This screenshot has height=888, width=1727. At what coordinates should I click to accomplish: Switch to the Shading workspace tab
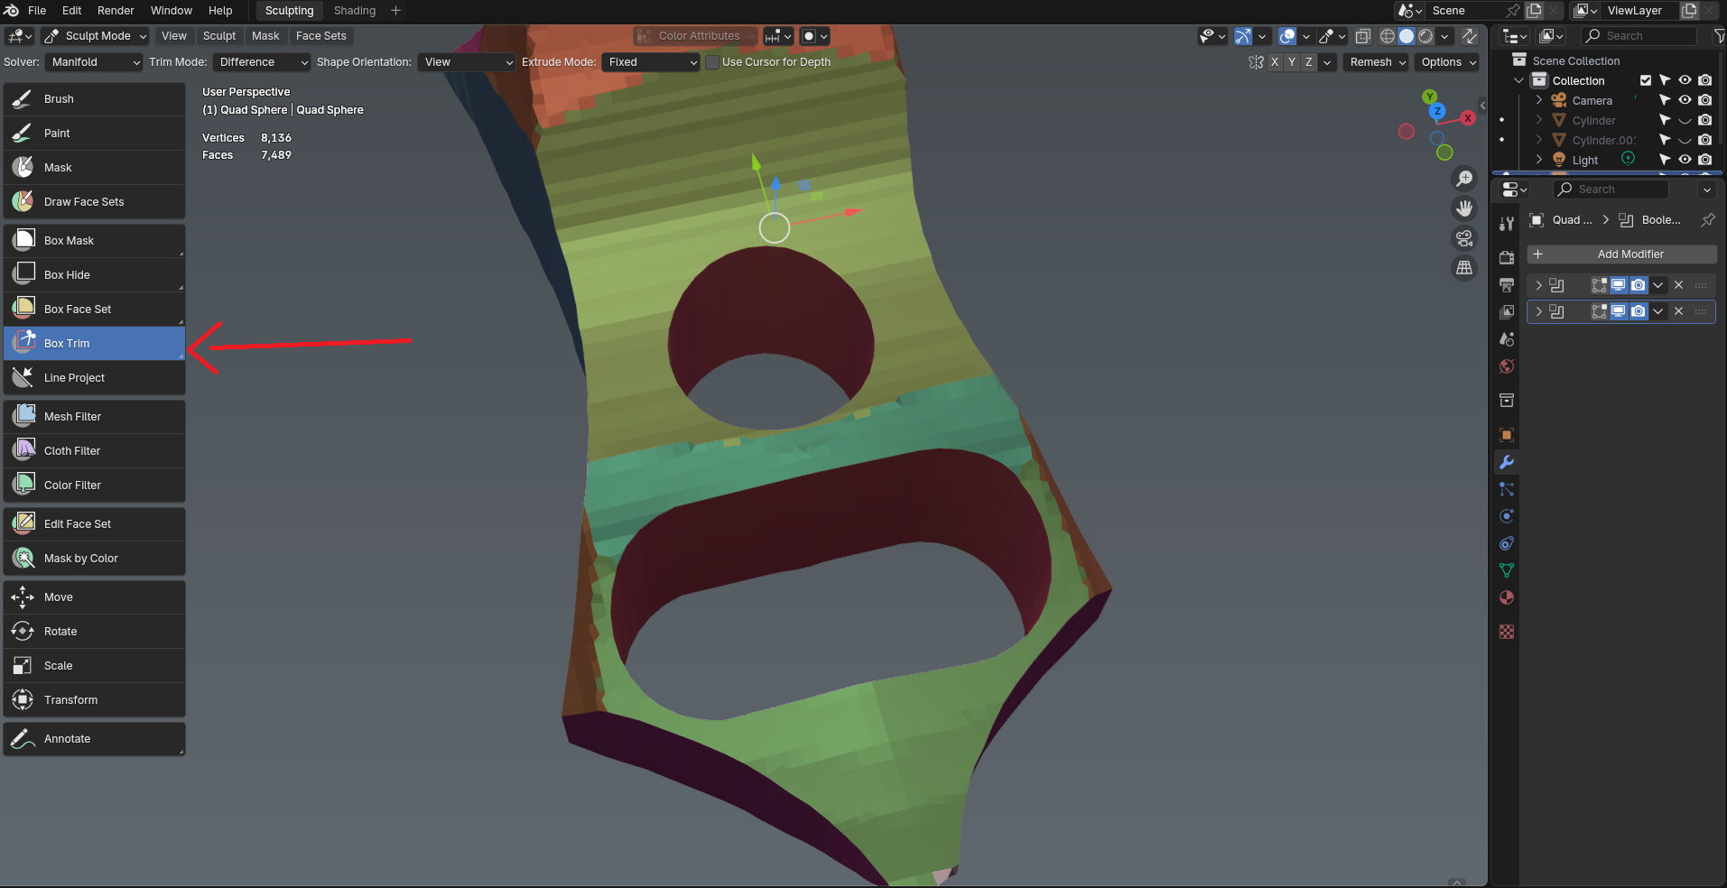pyautogui.click(x=355, y=11)
